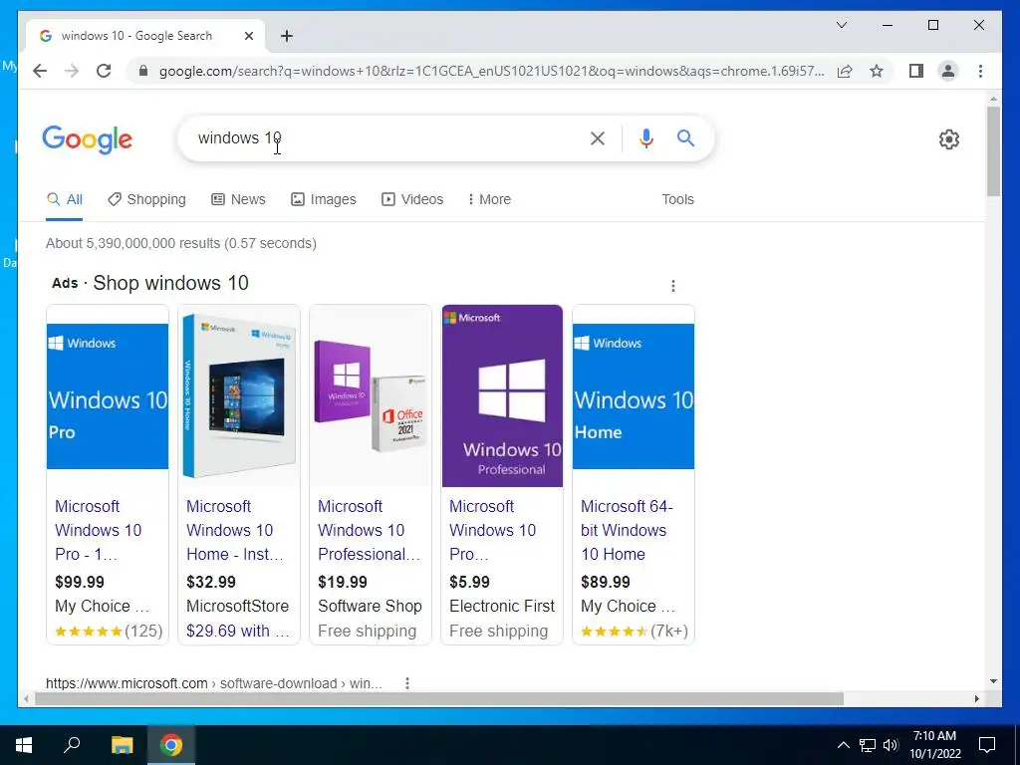Open Google quick settings gear
Image resolution: width=1020 pixels, height=765 pixels.
949,139
